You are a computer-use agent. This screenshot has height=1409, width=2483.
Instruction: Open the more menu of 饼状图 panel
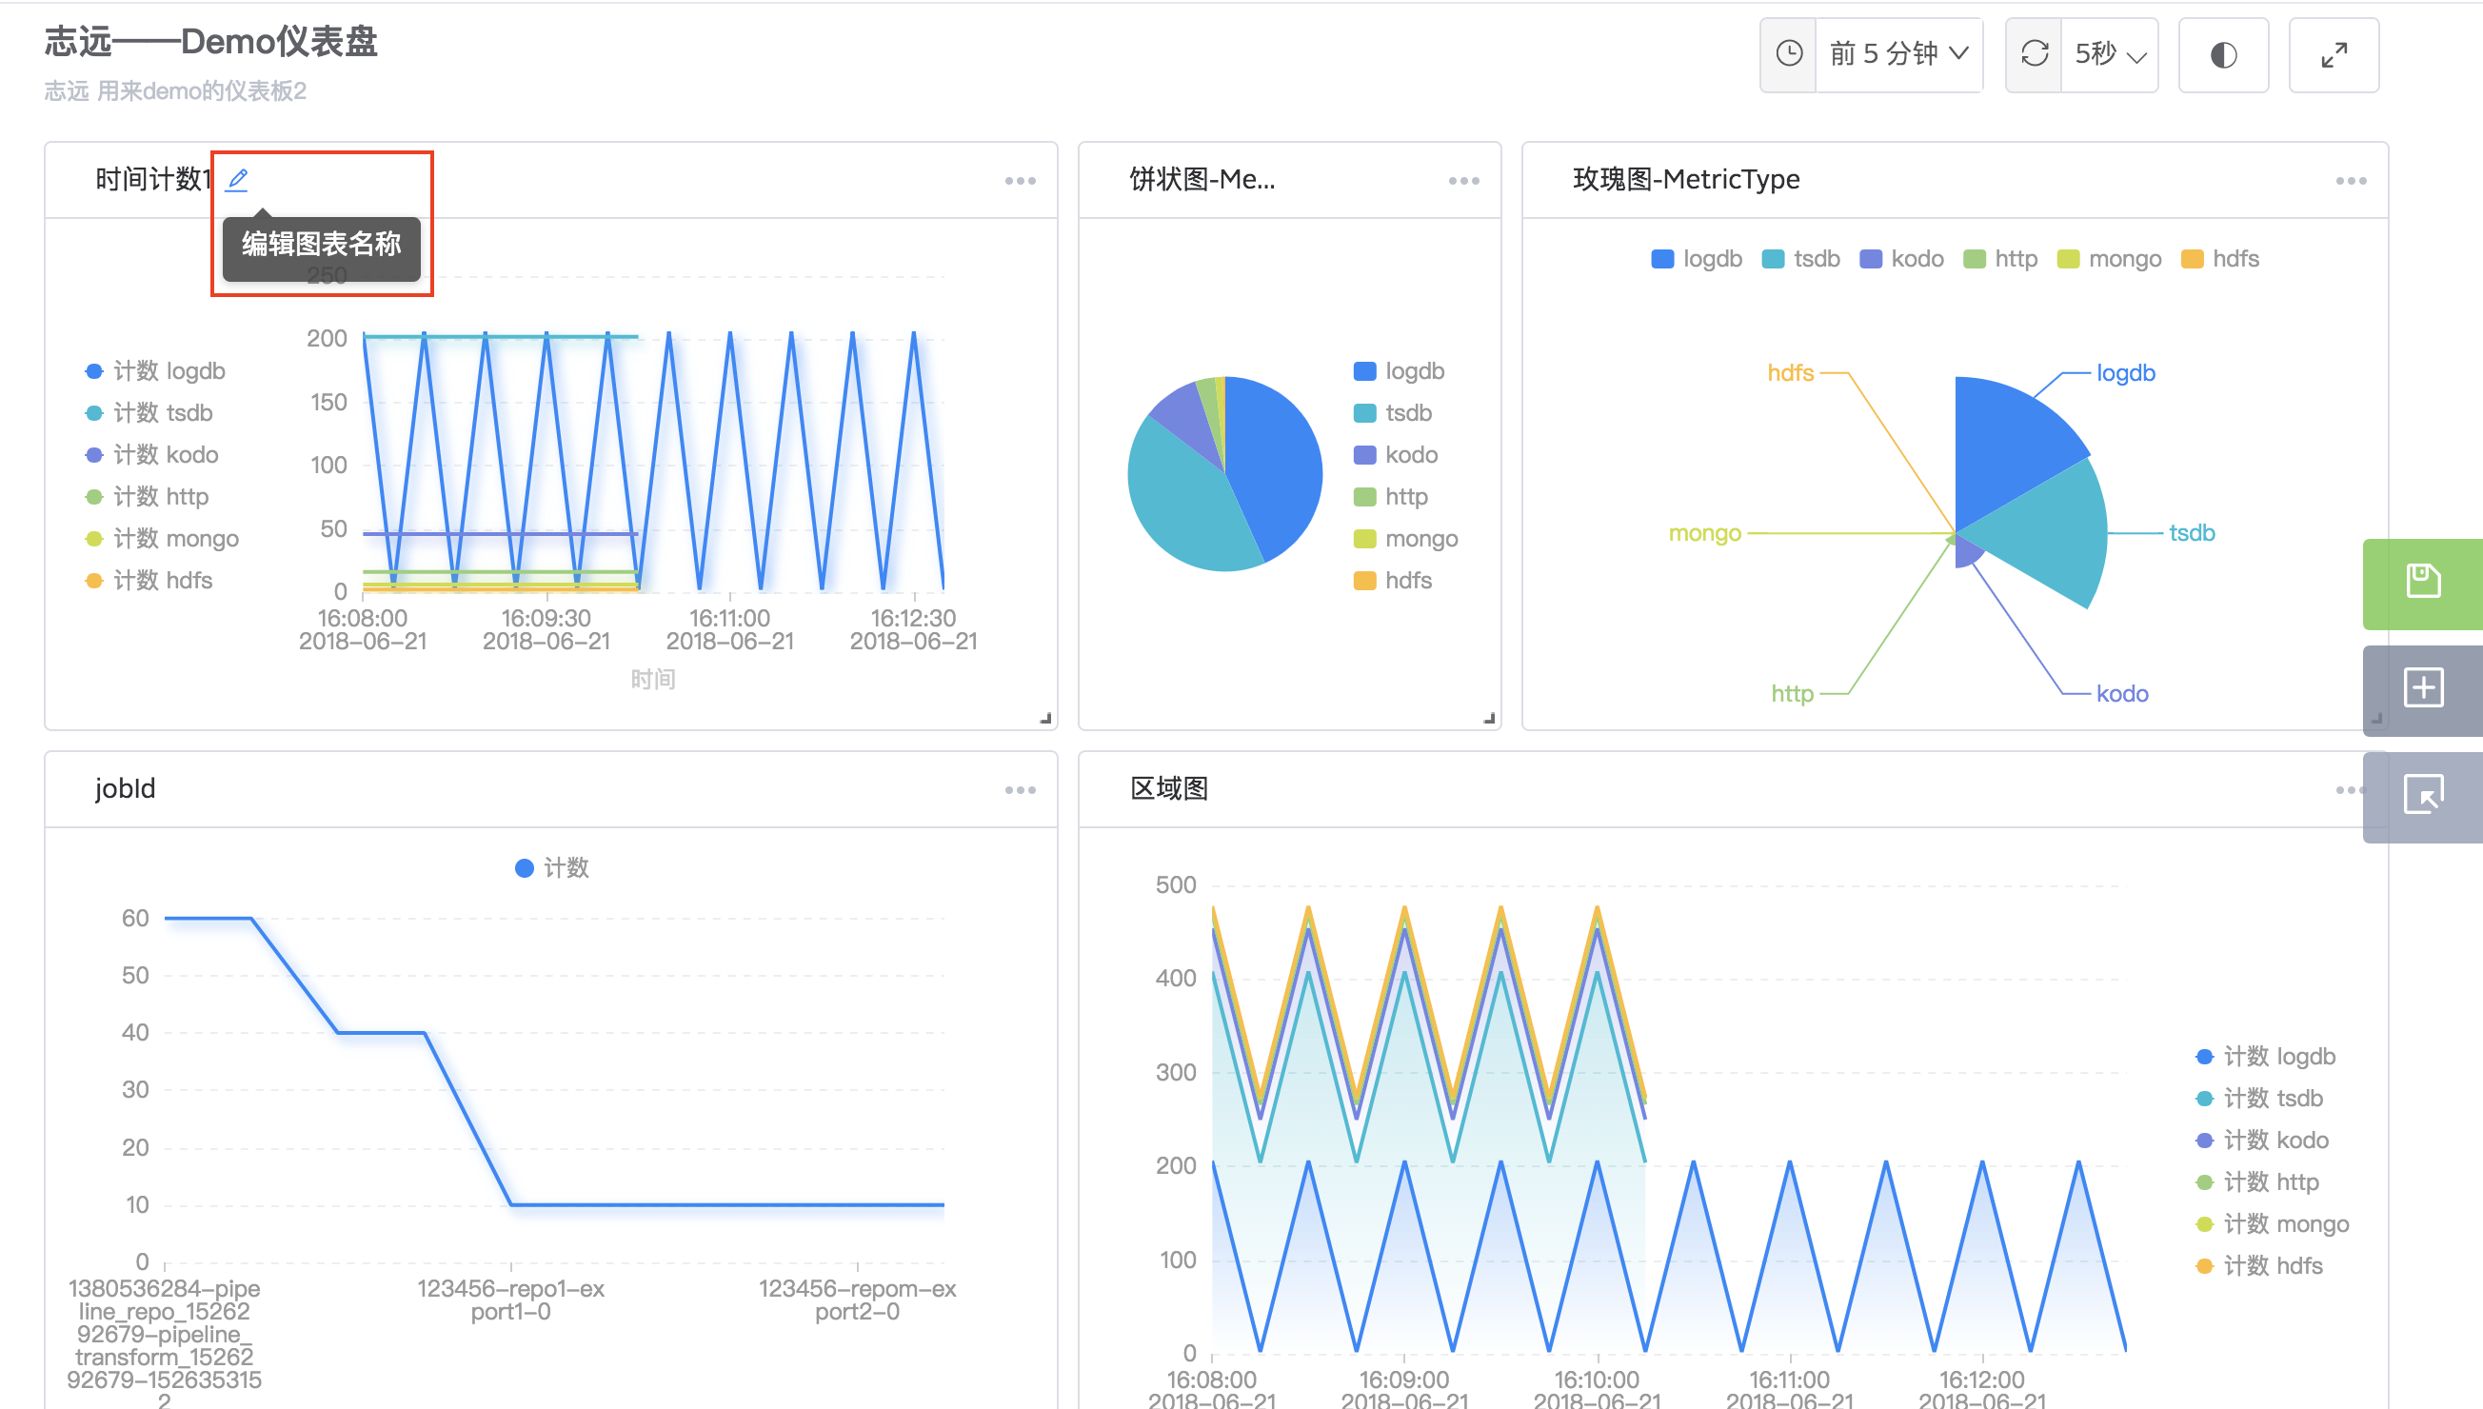point(1463,181)
